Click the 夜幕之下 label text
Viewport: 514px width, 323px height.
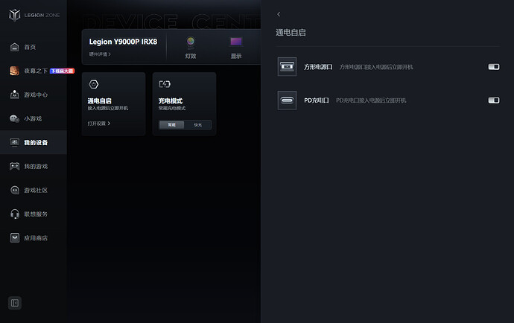coord(36,71)
